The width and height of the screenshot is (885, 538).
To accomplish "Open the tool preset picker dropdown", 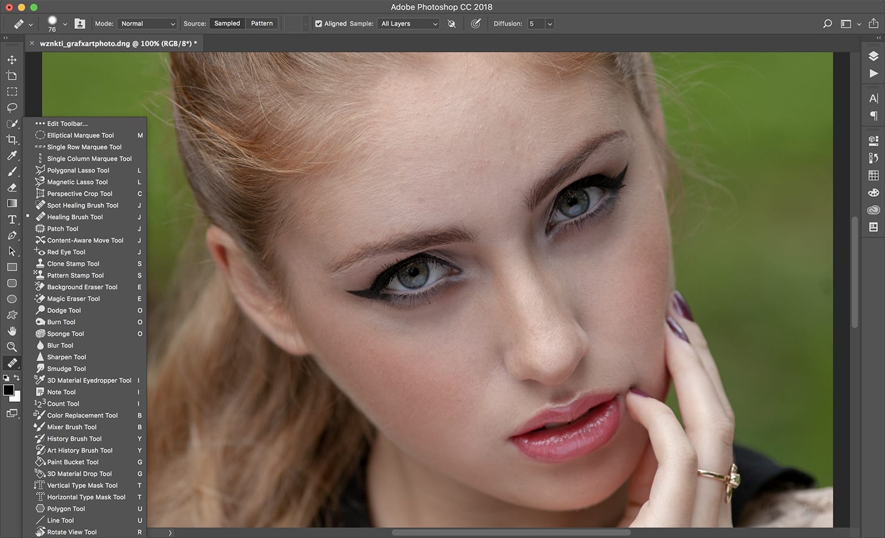I will (31, 25).
